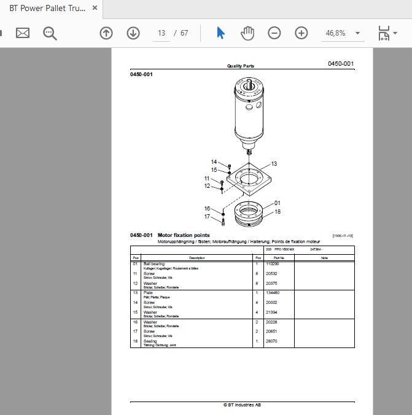Click part number 20228

coord(271,322)
